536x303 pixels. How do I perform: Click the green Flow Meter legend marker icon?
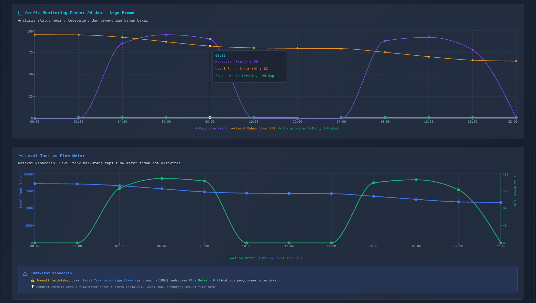click(232, 258)
